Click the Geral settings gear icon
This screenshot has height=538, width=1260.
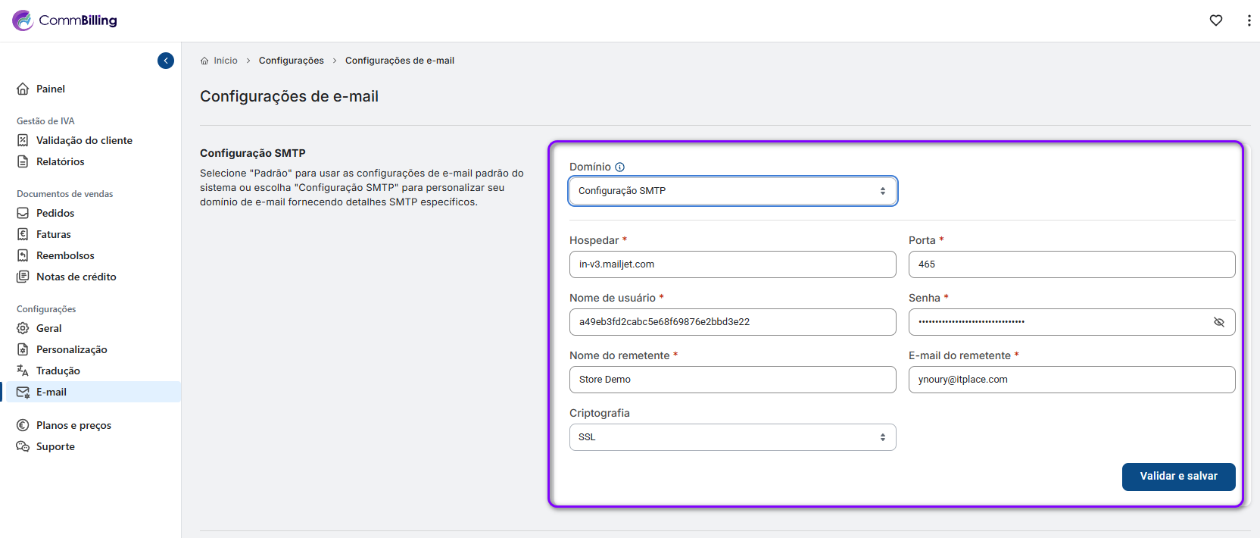click(23, 328)
